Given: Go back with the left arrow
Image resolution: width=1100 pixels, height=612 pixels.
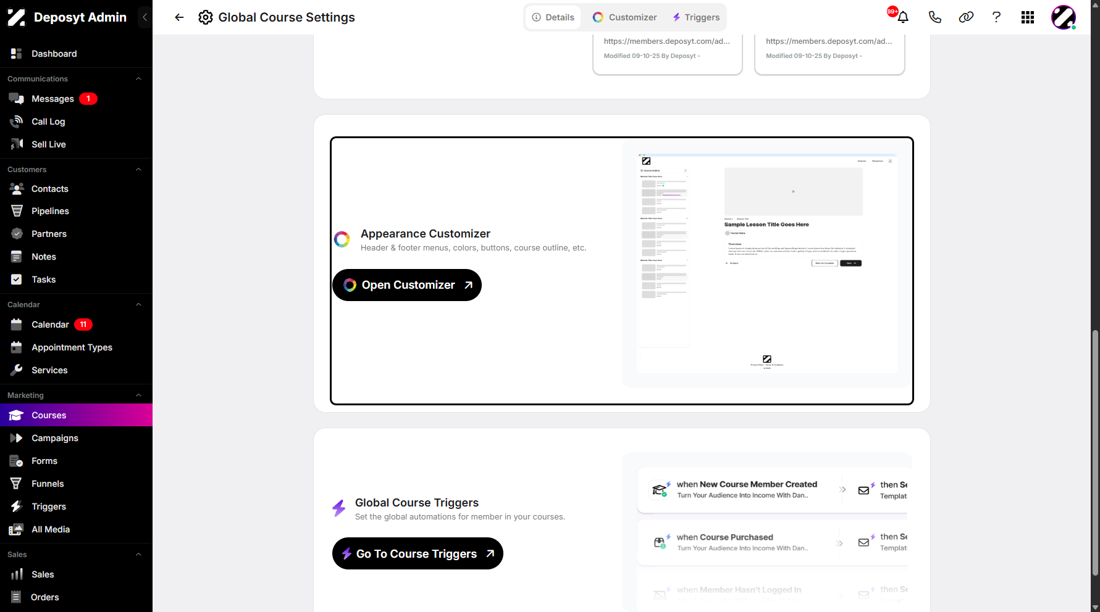Looking at the screenshot, I should [179, 17].
